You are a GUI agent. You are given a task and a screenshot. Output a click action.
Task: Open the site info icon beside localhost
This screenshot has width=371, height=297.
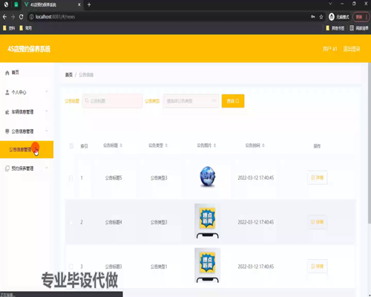(x=31, y=17)
